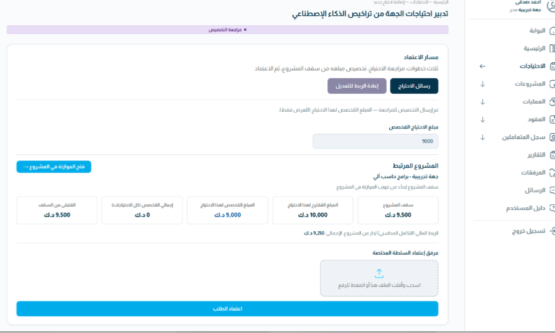Click فتح الموازنة في المشروع button
Screen dimensions: 555x333
click(x=54, y=166)
